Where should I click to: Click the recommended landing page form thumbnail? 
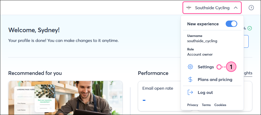click(65, 98)
